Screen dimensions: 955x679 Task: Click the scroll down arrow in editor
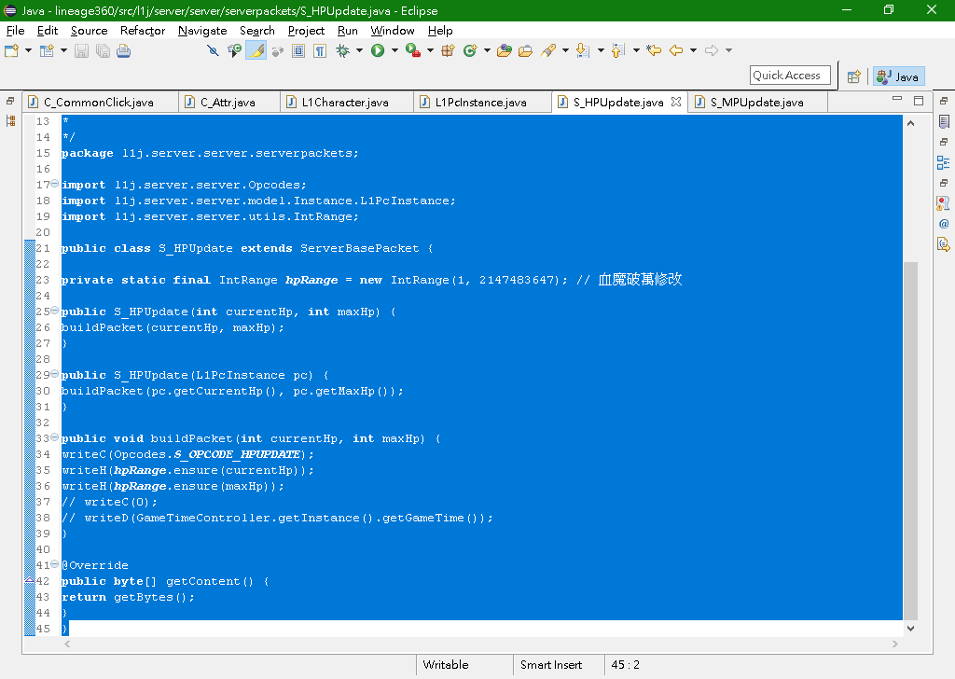[x=910, y=629]
